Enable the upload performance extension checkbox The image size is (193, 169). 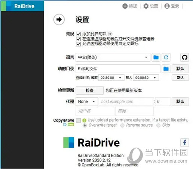(79, 121)
